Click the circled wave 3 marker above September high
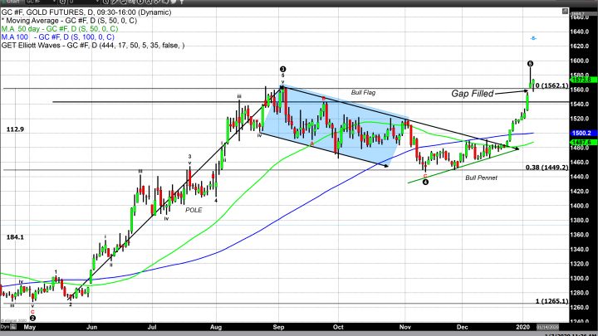Image resolution: width=598 pixels, height=336 pixels. (282, 69)
